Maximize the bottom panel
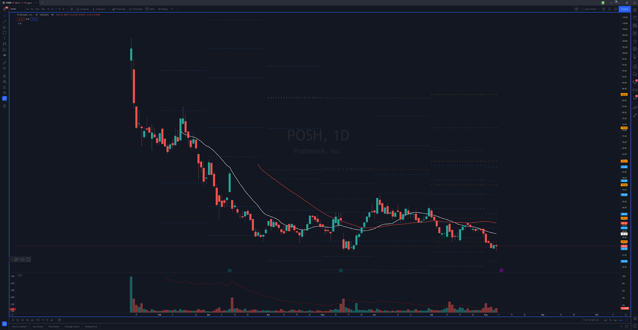Screen dimensions: 638x330 tap(627, 326)
